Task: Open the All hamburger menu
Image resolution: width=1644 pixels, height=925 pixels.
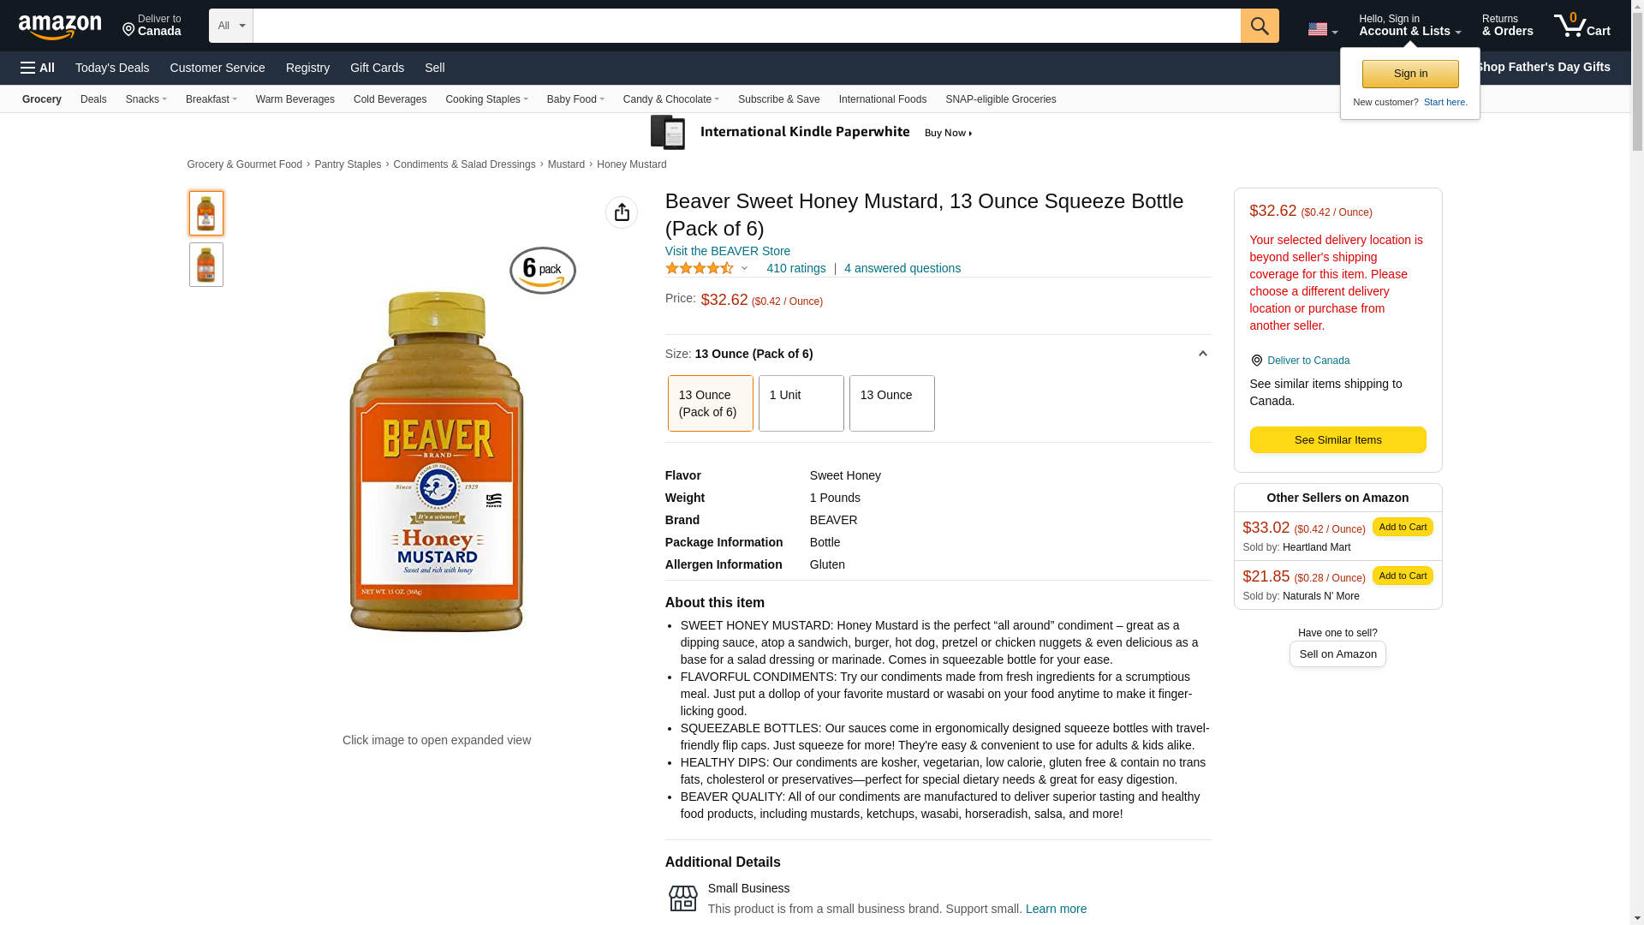Action: pyautogui.click(x=38, y=68)
